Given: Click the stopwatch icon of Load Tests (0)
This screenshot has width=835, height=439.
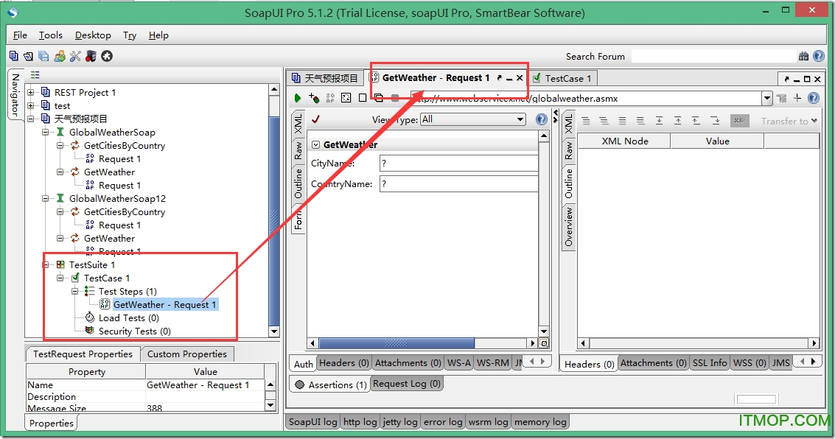Looking at the screenshot, I should (x=90, y=317).
